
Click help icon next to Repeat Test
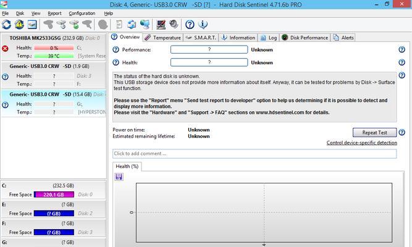(401, 132)
